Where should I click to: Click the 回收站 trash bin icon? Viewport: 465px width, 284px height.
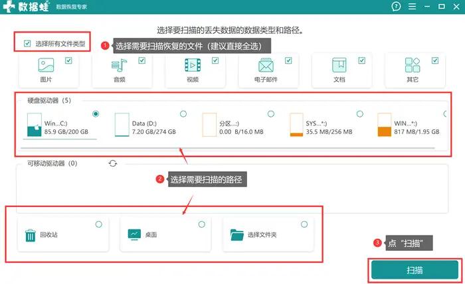tap(31, 236)
